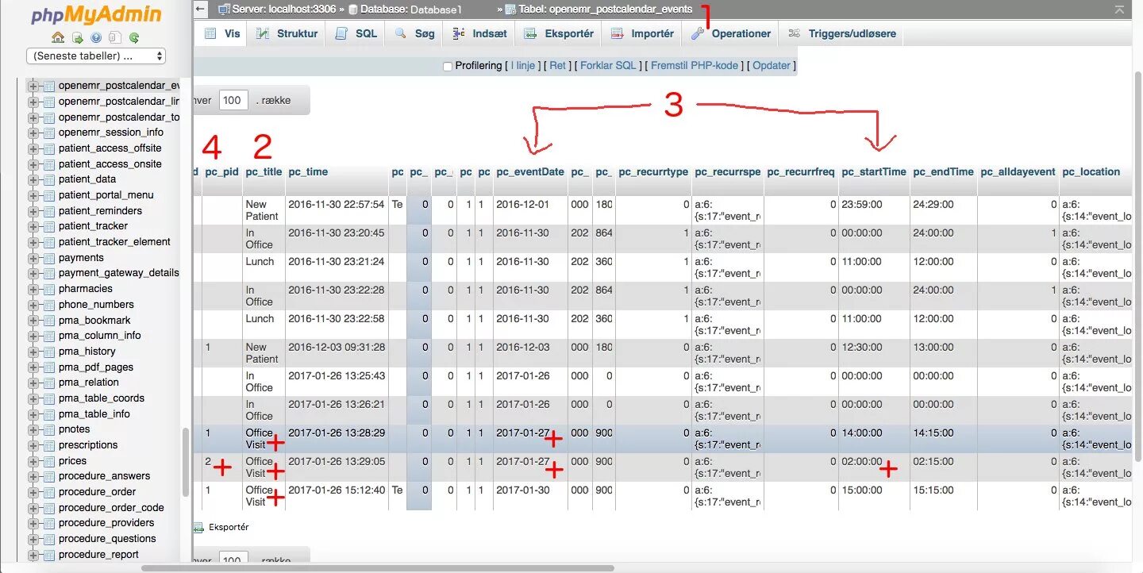Expand the patient_tracker tree node
Viewport: 1143px width, 573px height.
click(33, 226)
